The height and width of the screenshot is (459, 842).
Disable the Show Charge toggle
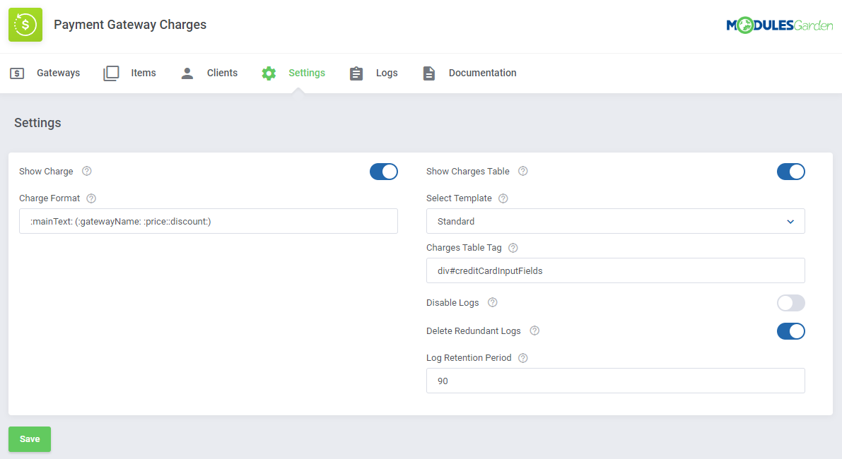pyautogui.click(x=384, y=172)
